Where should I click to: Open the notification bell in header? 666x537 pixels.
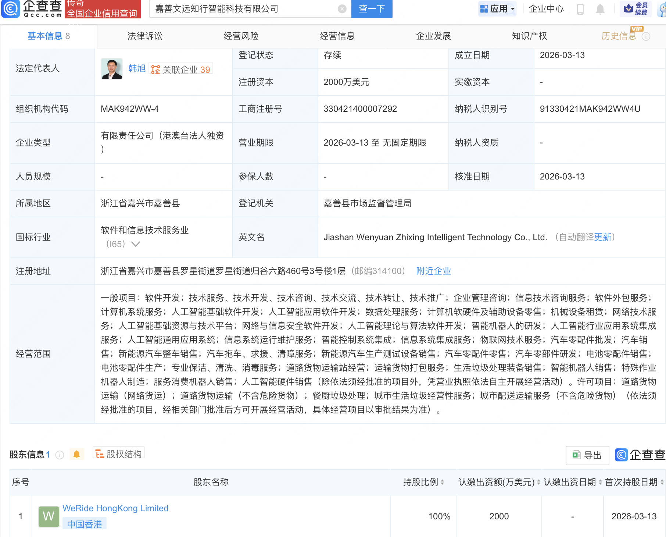pos(600,9)
